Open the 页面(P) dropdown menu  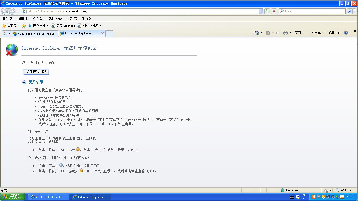point(301,33)
